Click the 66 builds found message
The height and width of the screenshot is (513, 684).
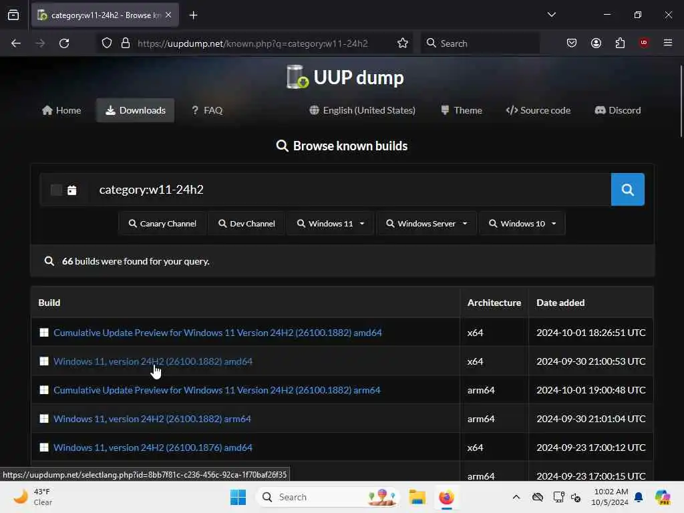(136, 261)
